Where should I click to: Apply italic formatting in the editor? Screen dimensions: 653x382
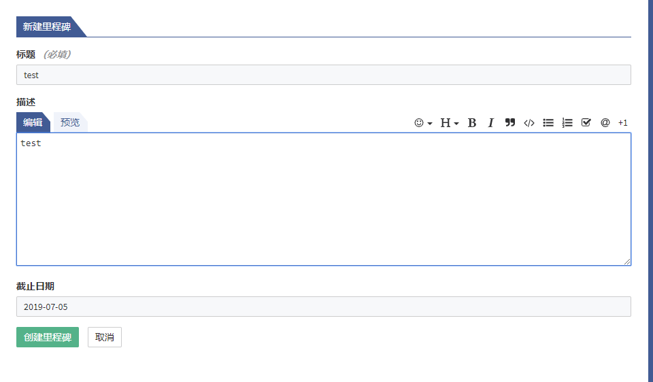tap(490, 123)
